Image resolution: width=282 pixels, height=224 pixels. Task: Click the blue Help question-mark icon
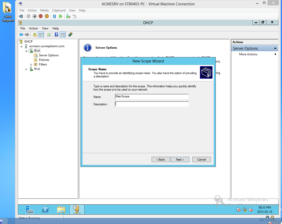pos(56,35)
